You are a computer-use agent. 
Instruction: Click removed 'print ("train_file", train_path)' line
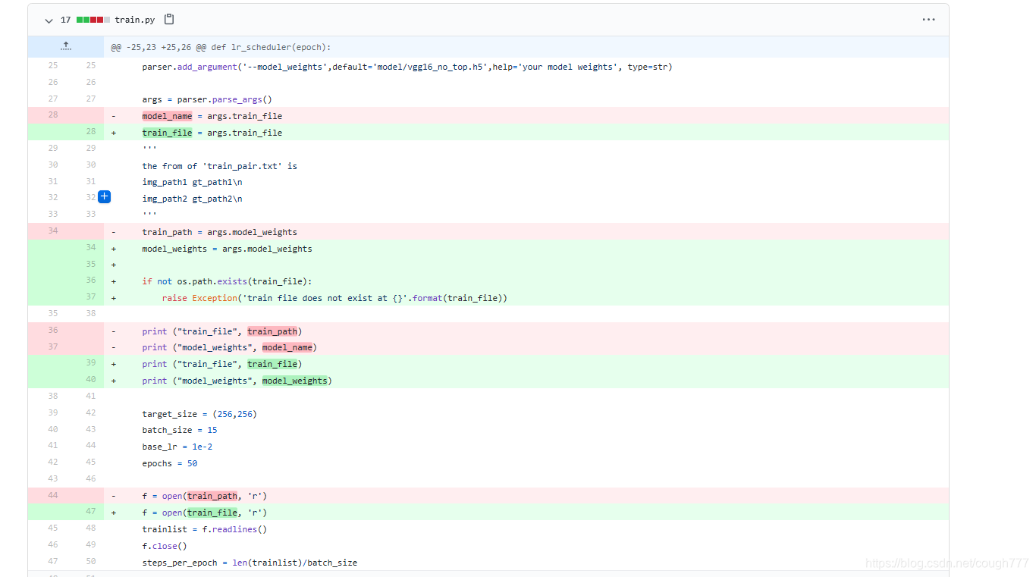coord(222,331)
